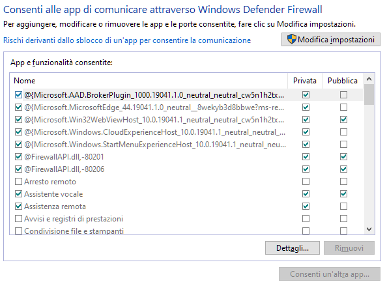387x284 pixels.
Task: Toggle Privata checkbox for CloudExperienceHost
Action: (x=306, y=132)
